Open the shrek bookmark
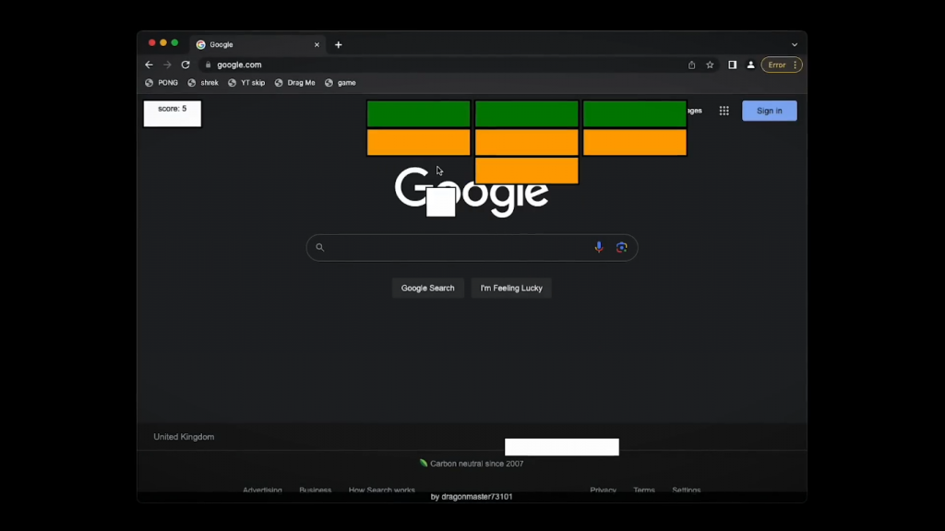This screenshot has width=945, height=531. point(203,82)
